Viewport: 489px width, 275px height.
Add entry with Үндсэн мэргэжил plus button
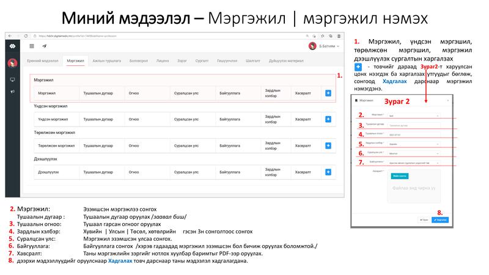(x=328, y=119)
